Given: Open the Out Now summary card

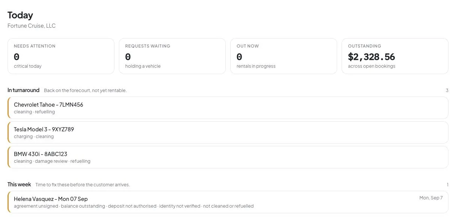Looking at the screenshot, I should [x=283, y=56].
